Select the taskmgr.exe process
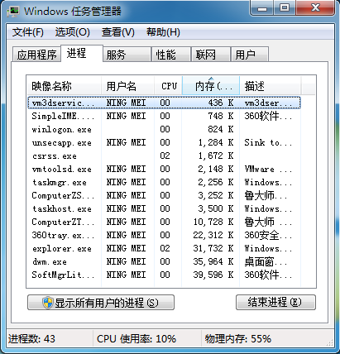 (164, 182)
